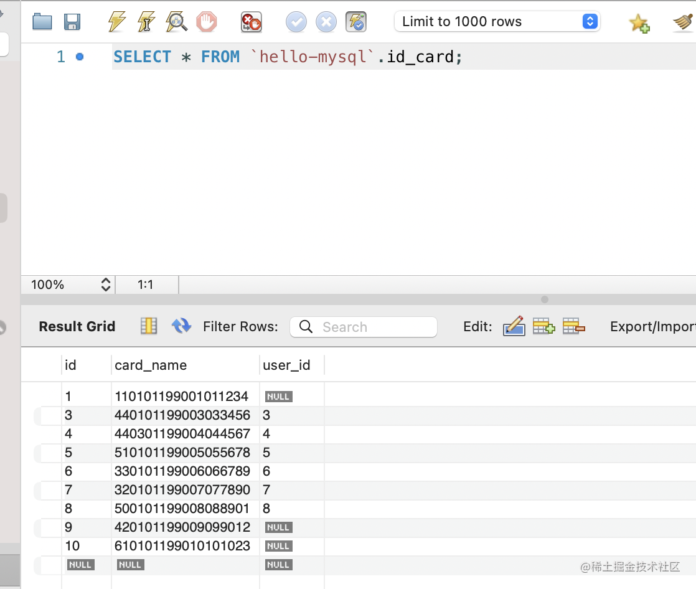This screenshot has width=696, height=589.
Task: Click the SELECT query text line
Action: pyautogui.click(x=288, y=57)
